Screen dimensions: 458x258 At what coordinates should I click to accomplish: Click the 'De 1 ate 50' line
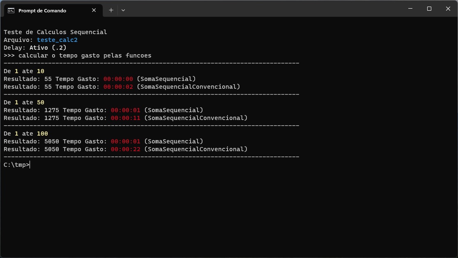pyautogui.click(x=24, y=102)
